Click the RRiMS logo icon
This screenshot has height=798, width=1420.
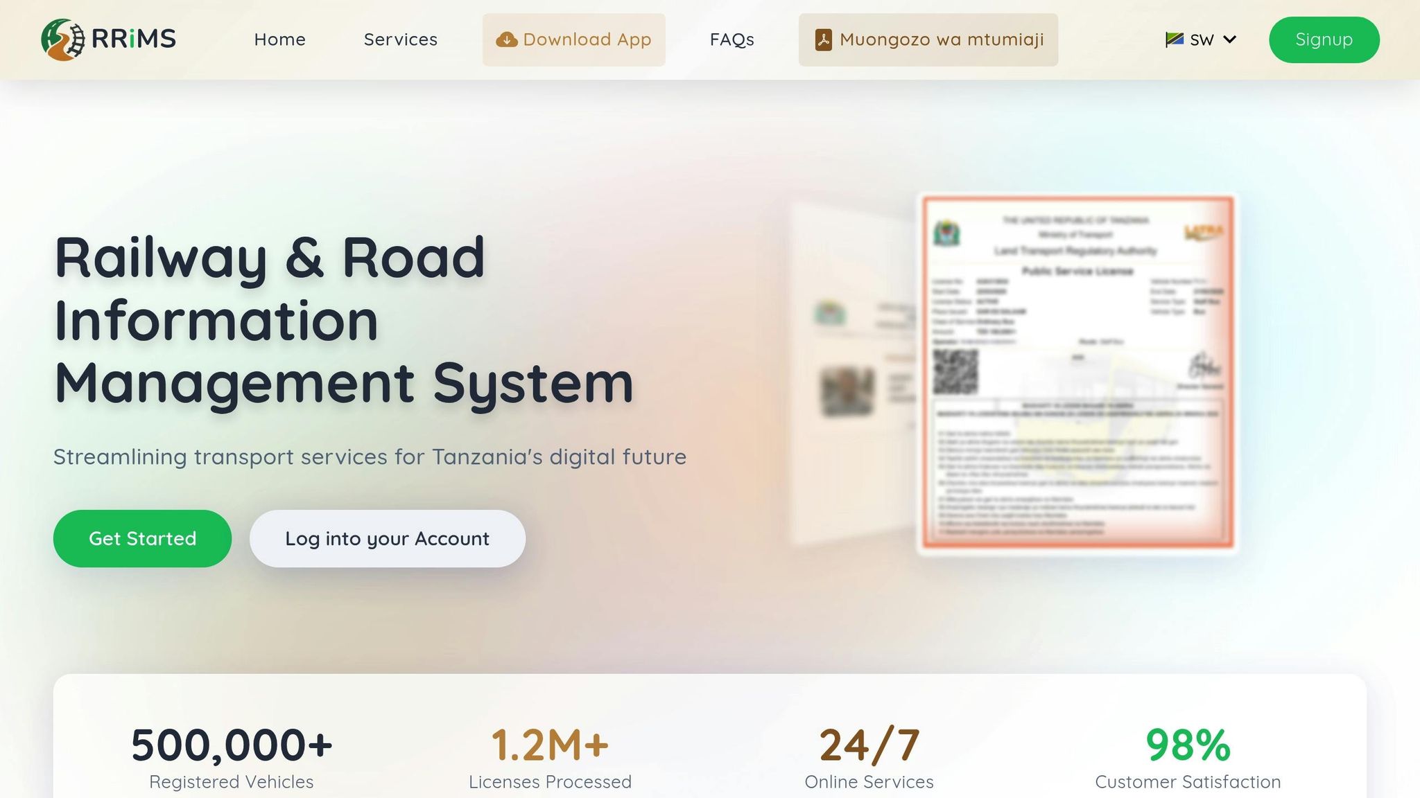62,39
